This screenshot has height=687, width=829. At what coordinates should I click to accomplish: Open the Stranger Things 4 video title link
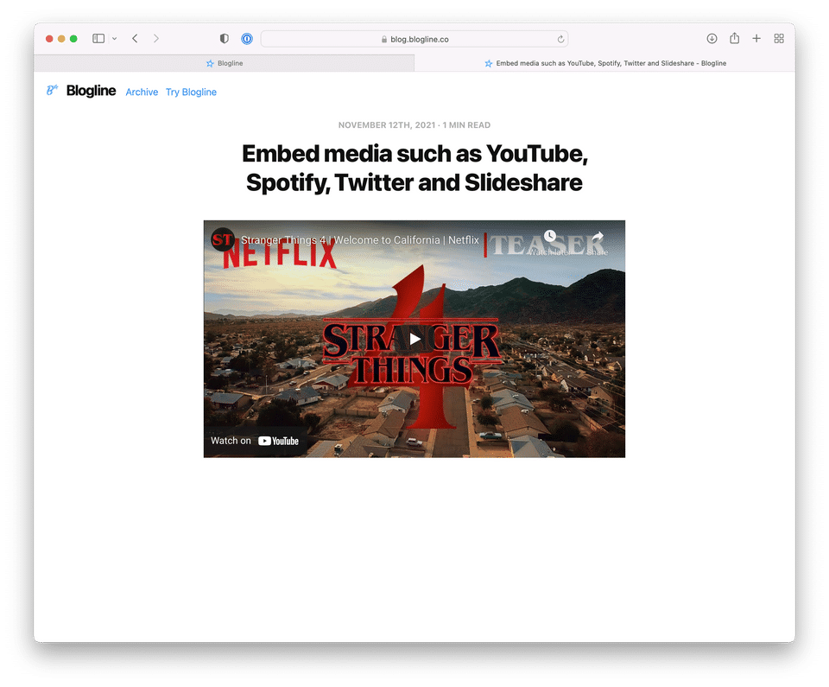360,240
